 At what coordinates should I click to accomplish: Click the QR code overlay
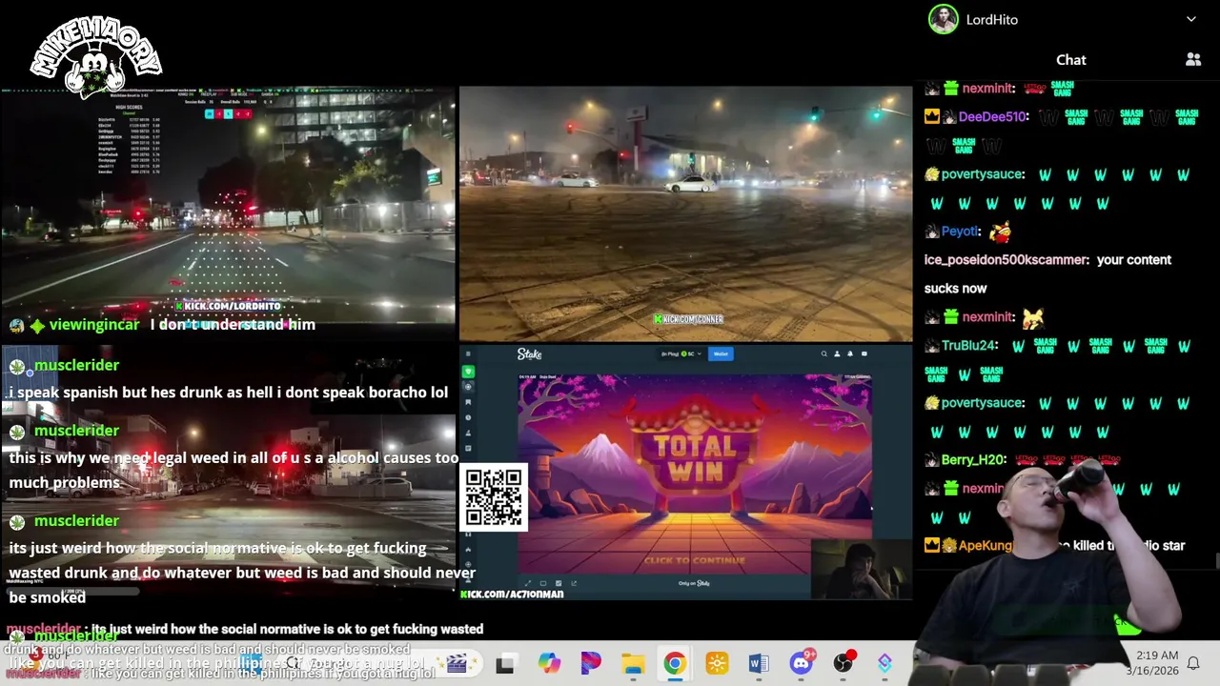[494, 496]
